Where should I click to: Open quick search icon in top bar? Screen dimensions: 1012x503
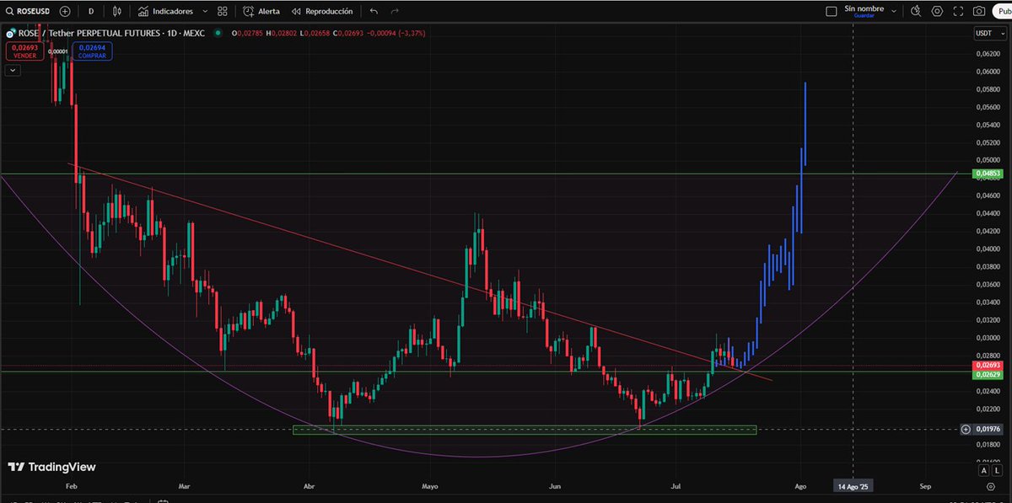pyautogui.click(x=916, y=12)
